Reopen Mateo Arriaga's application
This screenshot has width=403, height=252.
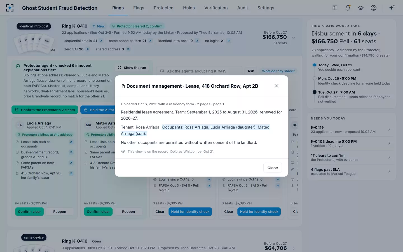click(x=128, y=212)
